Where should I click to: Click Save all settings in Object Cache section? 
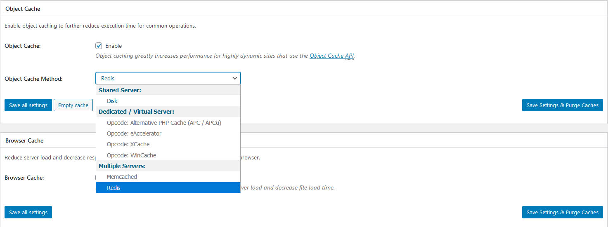pyautogui.click(x=28, y=105)
